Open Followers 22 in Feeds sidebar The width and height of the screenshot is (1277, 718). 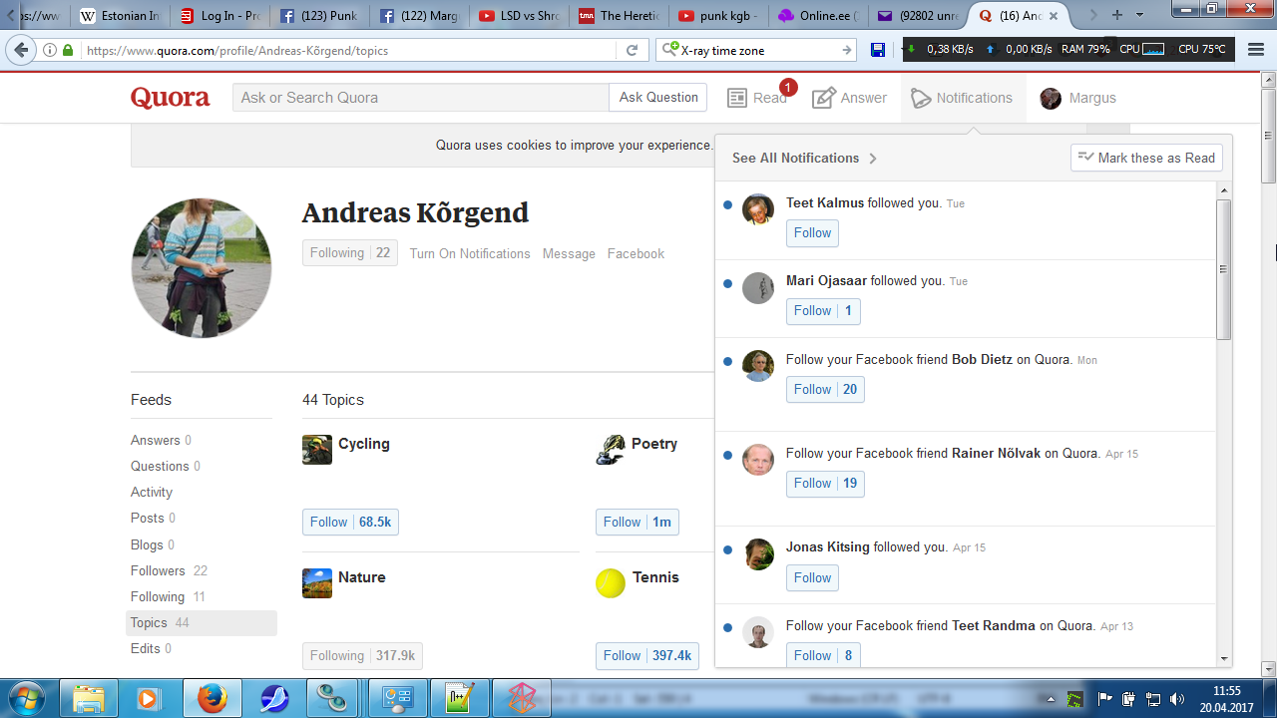[x=169, y=570]
